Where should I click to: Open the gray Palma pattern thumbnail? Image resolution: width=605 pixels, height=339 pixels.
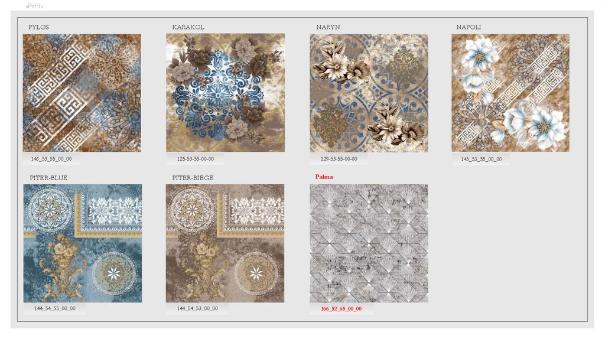coord(369,243)
